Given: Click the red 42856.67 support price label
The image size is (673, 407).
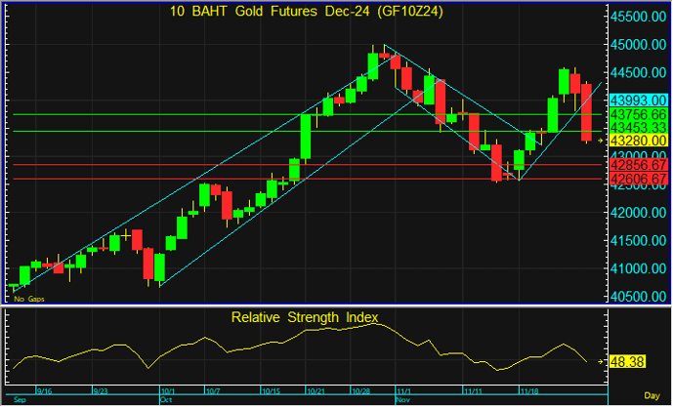Looking at the screenshot, I should [x=638, y=165].
